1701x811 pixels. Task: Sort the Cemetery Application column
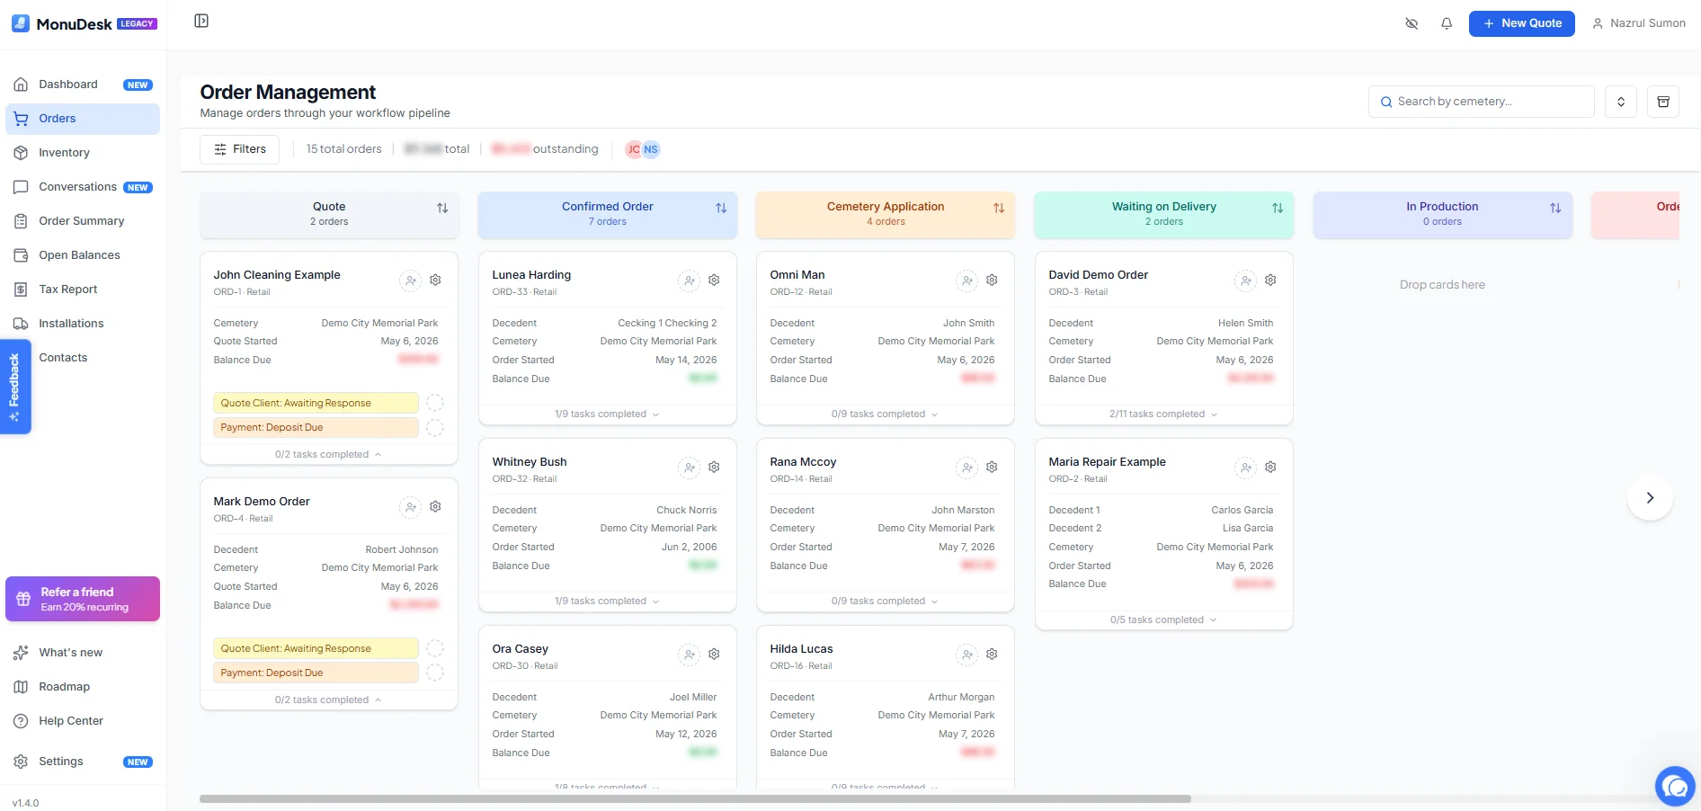[999, 208]
